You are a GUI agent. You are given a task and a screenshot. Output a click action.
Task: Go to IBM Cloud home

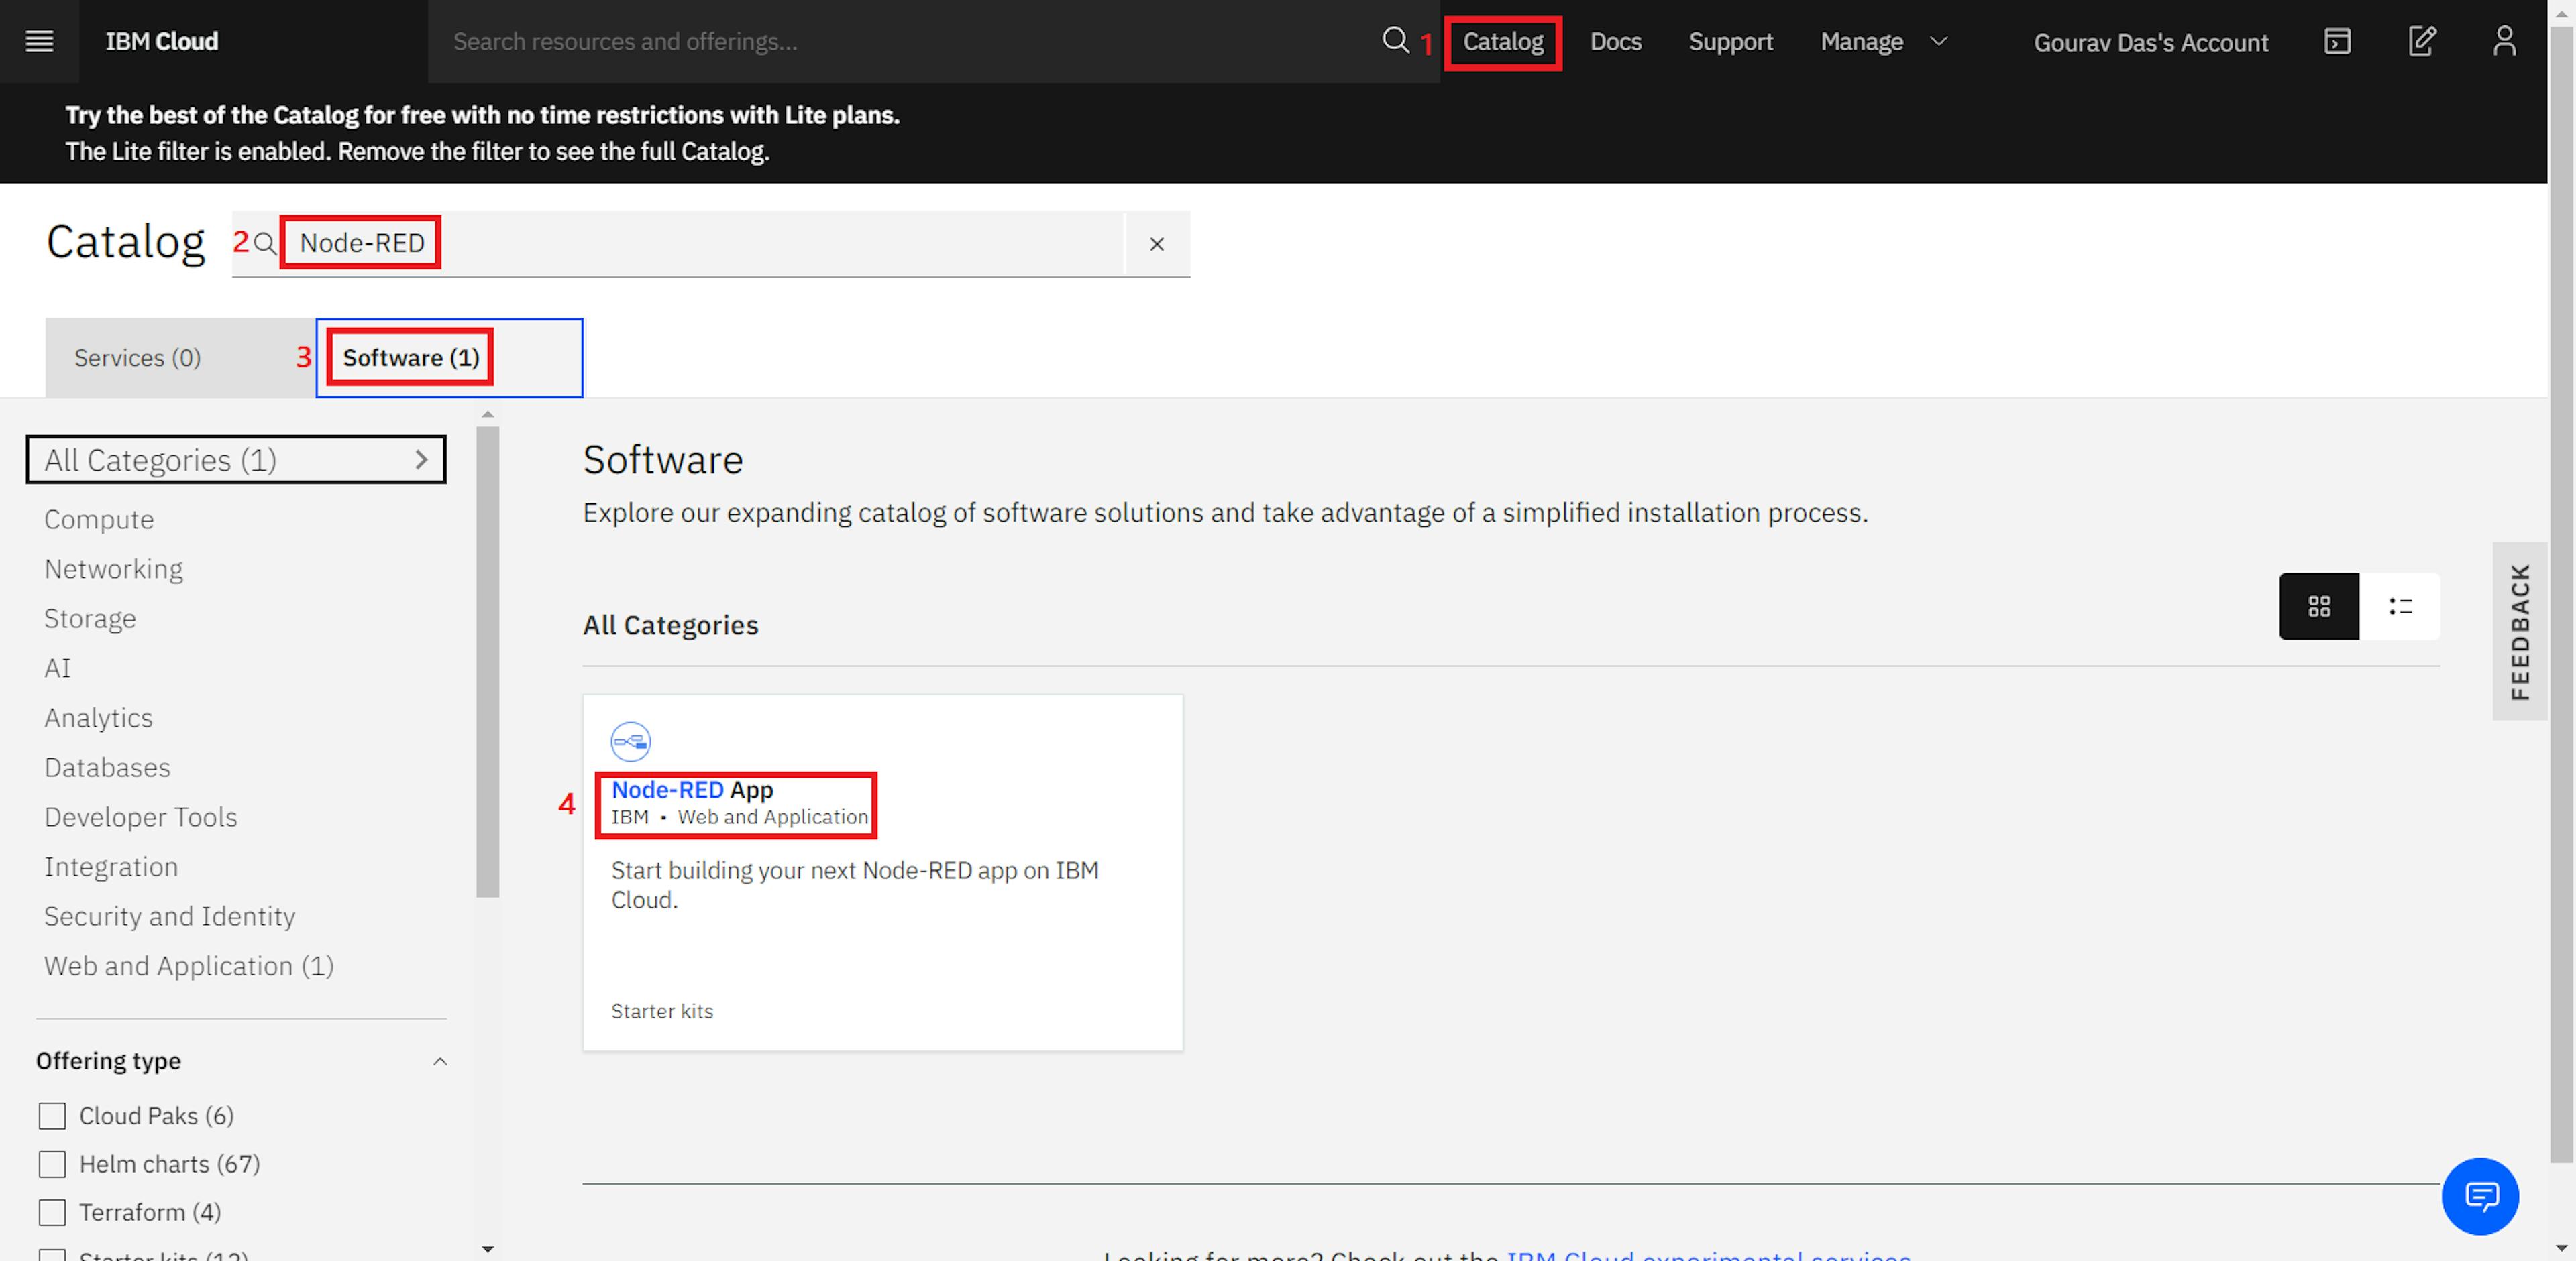coord(162,42)
